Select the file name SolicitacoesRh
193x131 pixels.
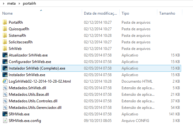pos(21,42)
